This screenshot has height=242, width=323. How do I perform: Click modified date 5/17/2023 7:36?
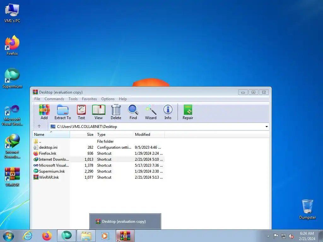149,165
